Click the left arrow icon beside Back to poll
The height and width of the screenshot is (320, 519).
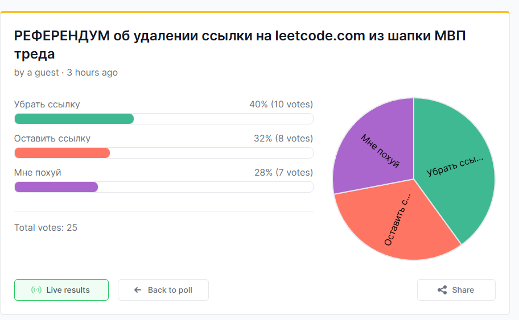(137, 290)
